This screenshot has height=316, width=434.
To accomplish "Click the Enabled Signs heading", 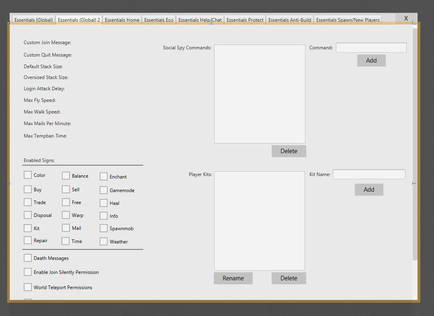I will coord(39,160).
